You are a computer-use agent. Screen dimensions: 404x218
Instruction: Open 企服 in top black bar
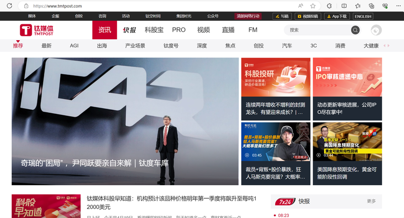tap(56, 16)
